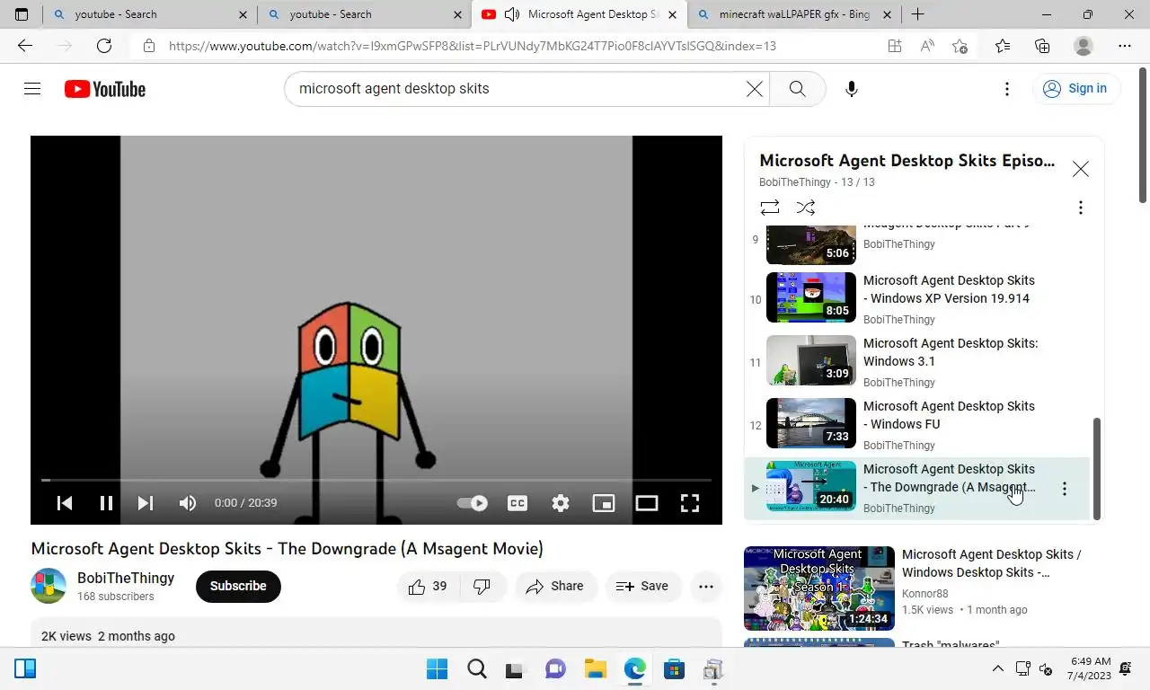Mute tab via speaker icon in tab
The width and height of the screenshot is (1150, 690).
click(x=512, y=14)
